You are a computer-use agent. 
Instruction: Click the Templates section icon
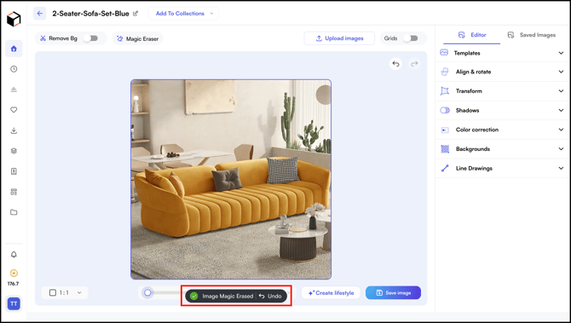(444, 53)
